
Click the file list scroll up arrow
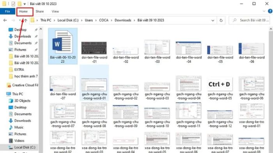(x=271, y=29)
